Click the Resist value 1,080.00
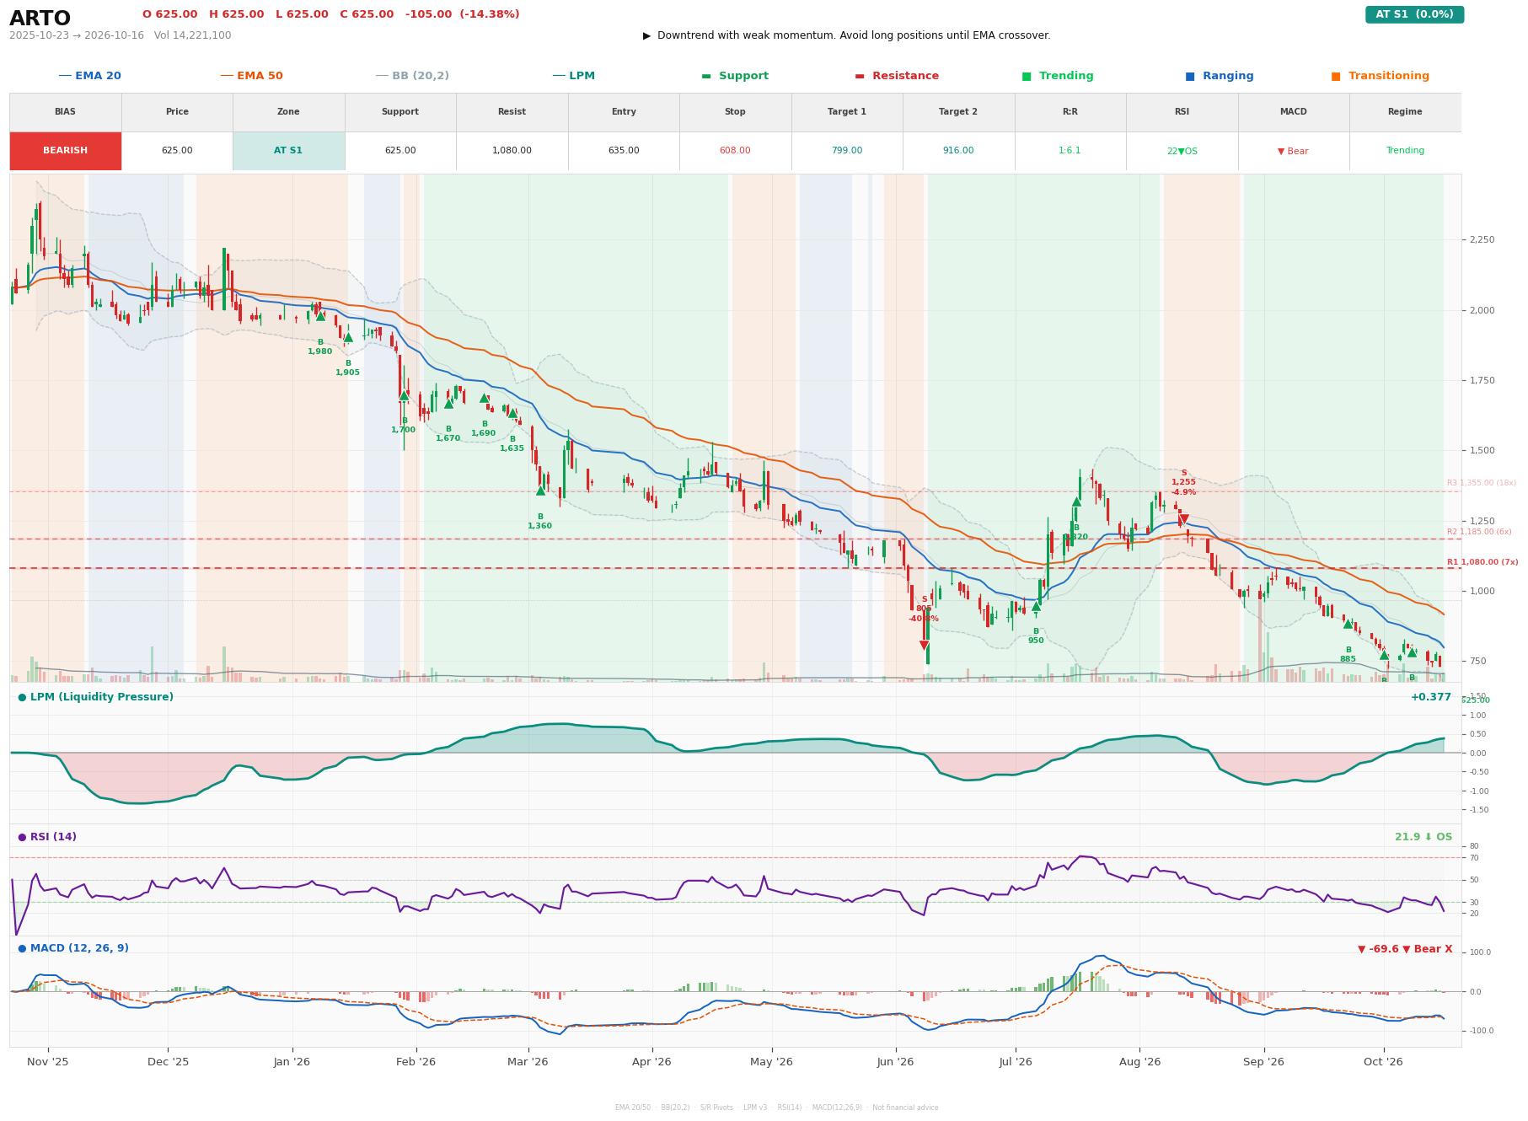The image size is (1528, 1121). click(512, 151)
